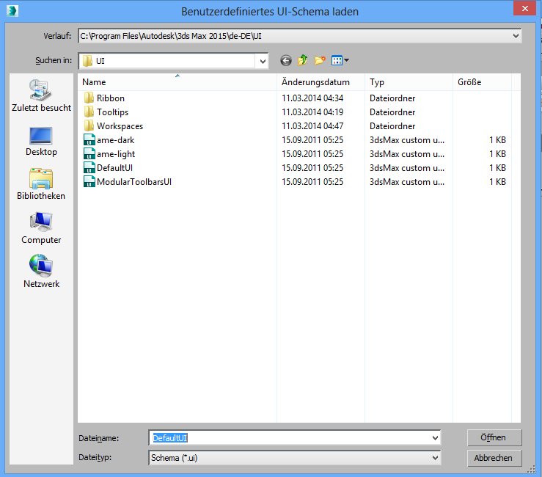Click the 'ame-dark' file name
Screen dimensions: 542x477
(x=115, y=140)
